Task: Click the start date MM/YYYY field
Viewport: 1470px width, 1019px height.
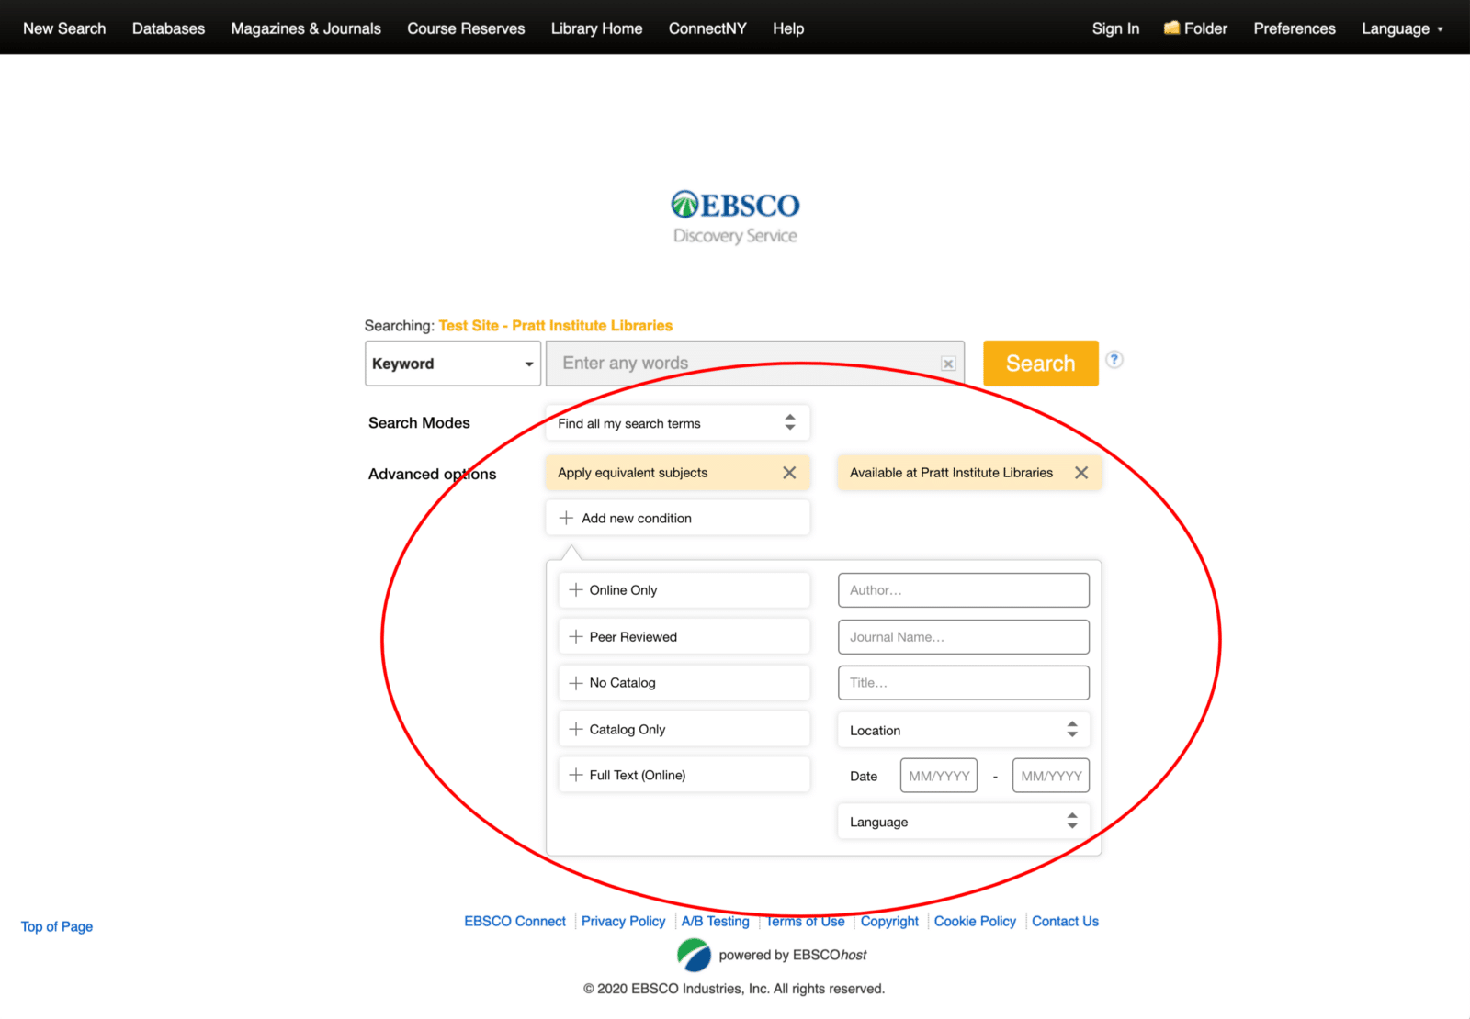Action: coord(938,776)
